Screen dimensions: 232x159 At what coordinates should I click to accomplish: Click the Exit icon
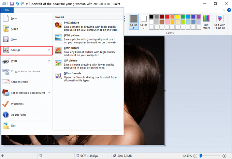point(6,126)
